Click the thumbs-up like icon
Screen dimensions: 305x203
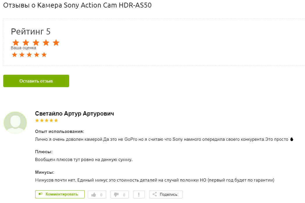point(94,195)
